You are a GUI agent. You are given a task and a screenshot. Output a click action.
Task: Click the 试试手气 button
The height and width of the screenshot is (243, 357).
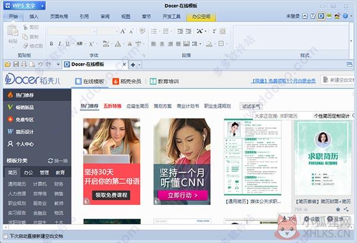[x=251, y=106]
